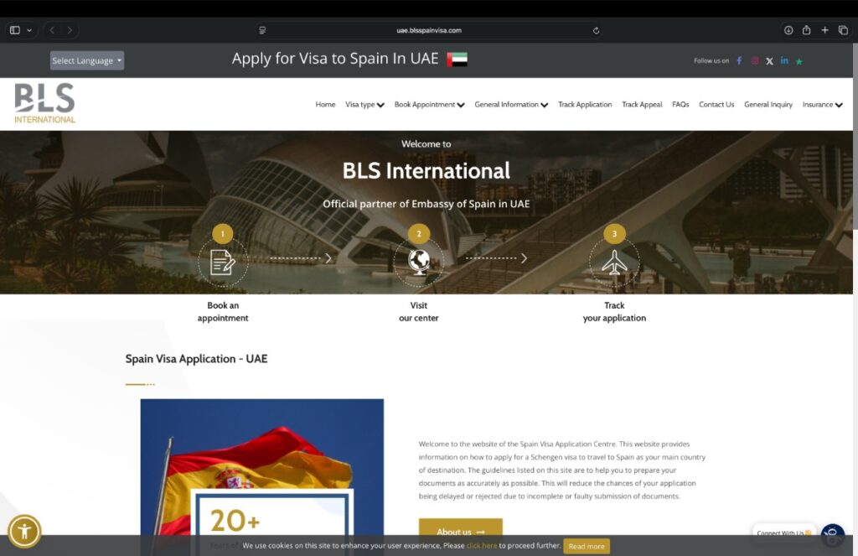Click the About us button

coord(461,530)
